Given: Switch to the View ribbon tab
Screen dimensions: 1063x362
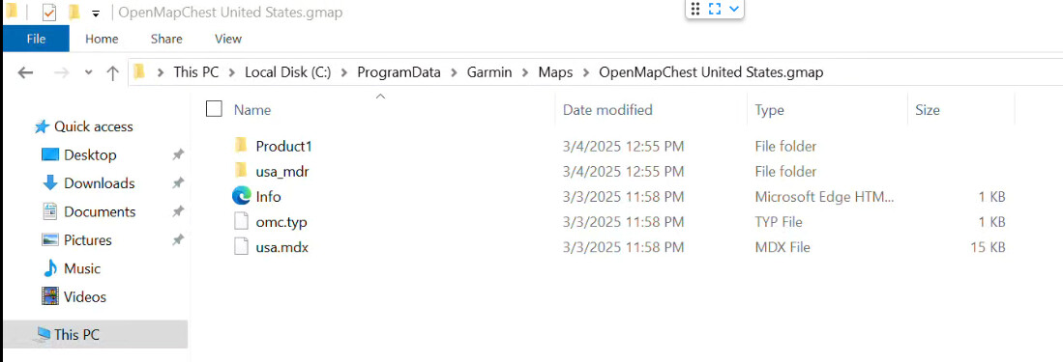Looking at the screenshot, I should 228,39.
